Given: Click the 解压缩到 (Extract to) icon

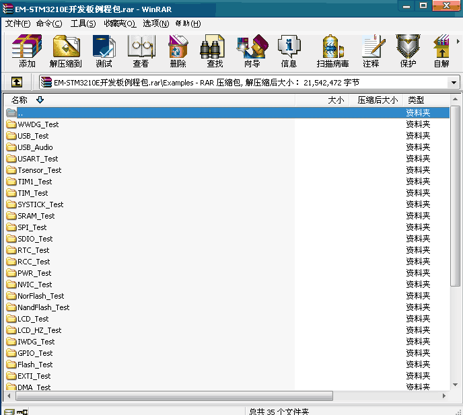Looking at the screenshot, I should [66, 50].
